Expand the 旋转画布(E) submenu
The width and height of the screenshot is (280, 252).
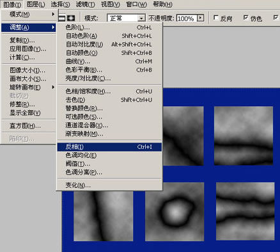[29, 87]
